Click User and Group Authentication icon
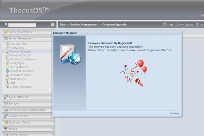This screenshot has width=204, height=136. click(6, 109)
